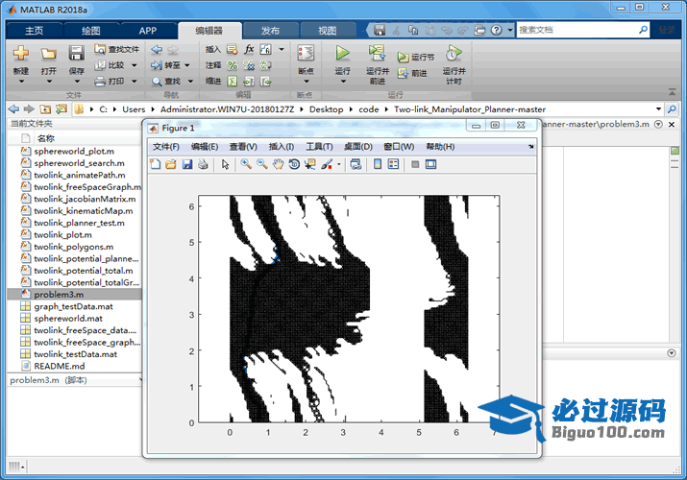The width and height of the screenshot is (687, 480).
Task: Select twolink_plot.m in the file list
Action: [75, 234]
